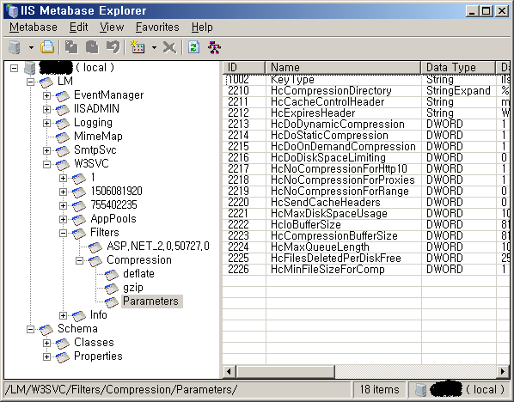The width and height of the screenshot is (514, 402).
Task: Select the Parameters key icon
Action: (112, 302)
